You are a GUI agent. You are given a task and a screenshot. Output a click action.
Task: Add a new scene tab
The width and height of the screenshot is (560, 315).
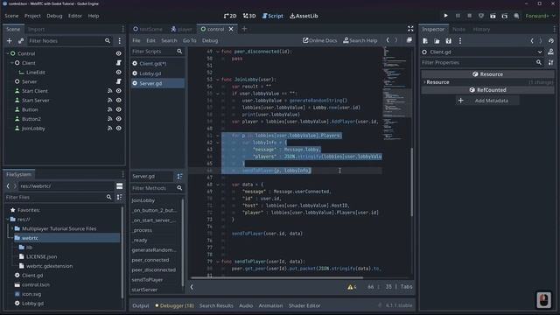244,29
